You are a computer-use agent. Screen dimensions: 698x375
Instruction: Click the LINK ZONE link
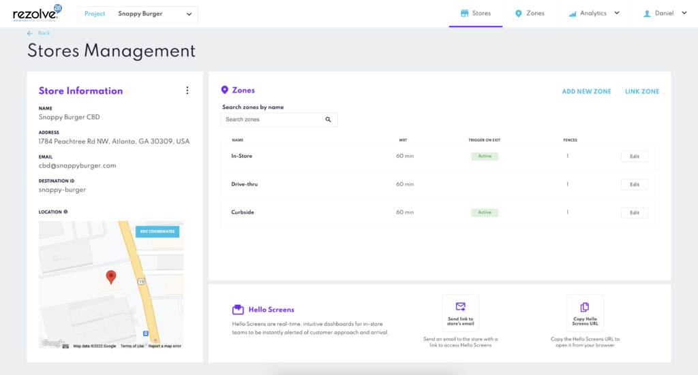[641, 91]
